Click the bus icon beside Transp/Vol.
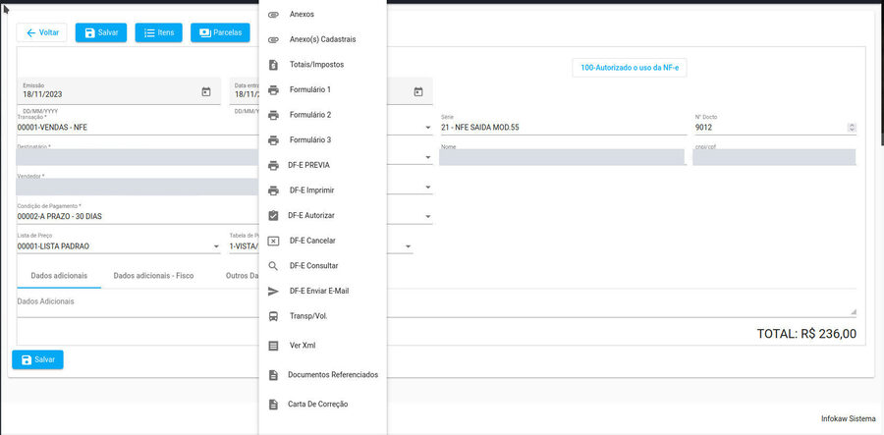884x435 pixels. 273,316
